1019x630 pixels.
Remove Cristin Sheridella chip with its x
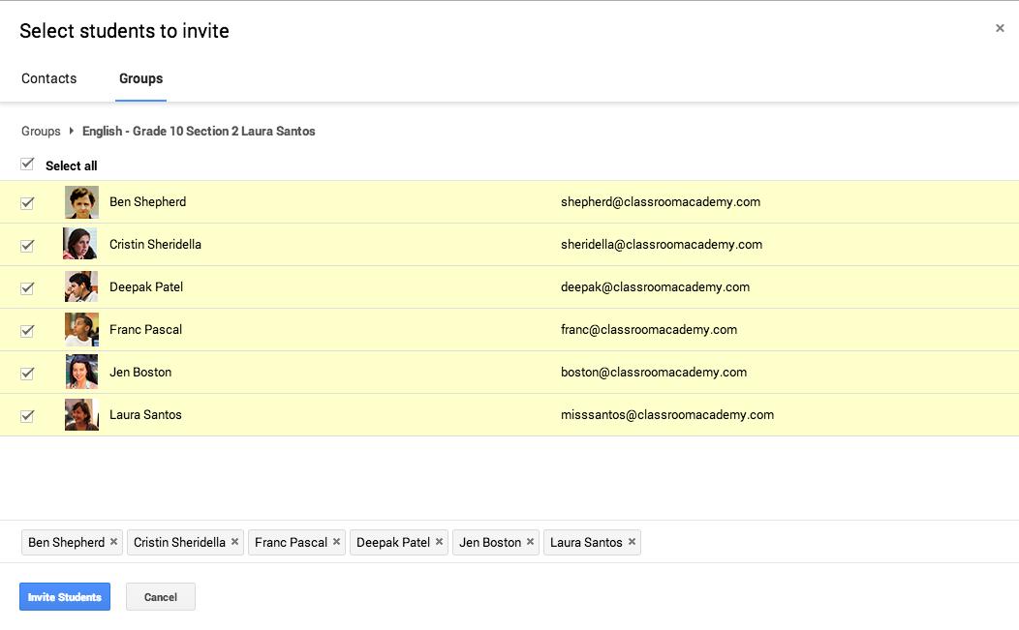tap(234, 542)
